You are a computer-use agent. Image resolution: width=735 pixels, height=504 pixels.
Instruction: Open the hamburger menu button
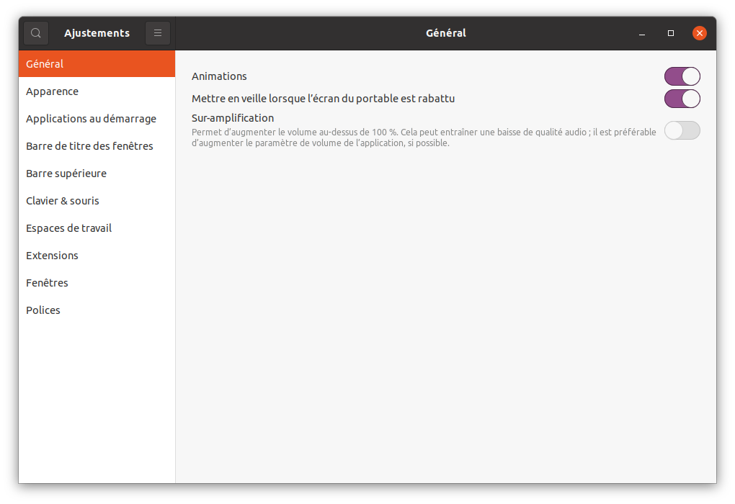[x=158, y=33]
